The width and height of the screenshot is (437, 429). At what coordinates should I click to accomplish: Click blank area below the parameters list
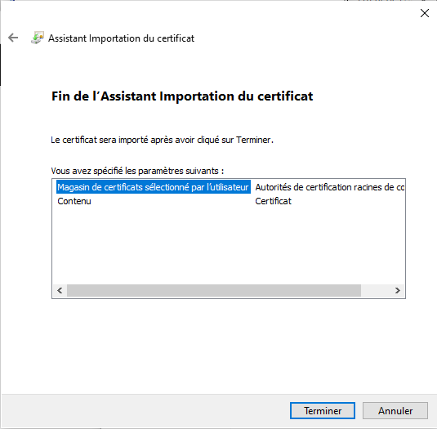[229, 346]
